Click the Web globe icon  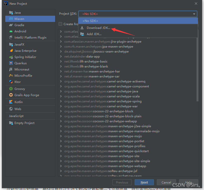[x=11, y=109]
